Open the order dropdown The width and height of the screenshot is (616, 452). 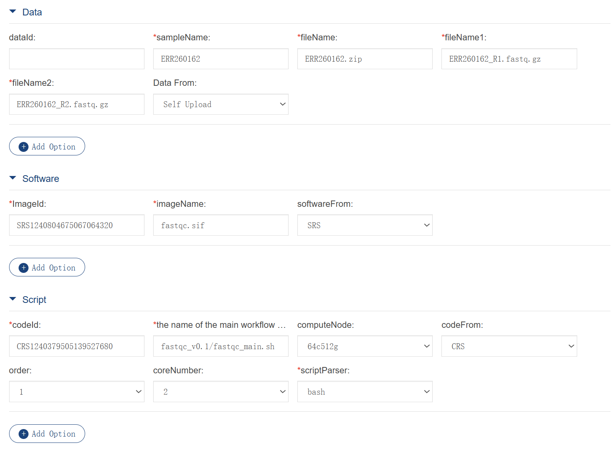pyautogui.click(x=77, y=392)
